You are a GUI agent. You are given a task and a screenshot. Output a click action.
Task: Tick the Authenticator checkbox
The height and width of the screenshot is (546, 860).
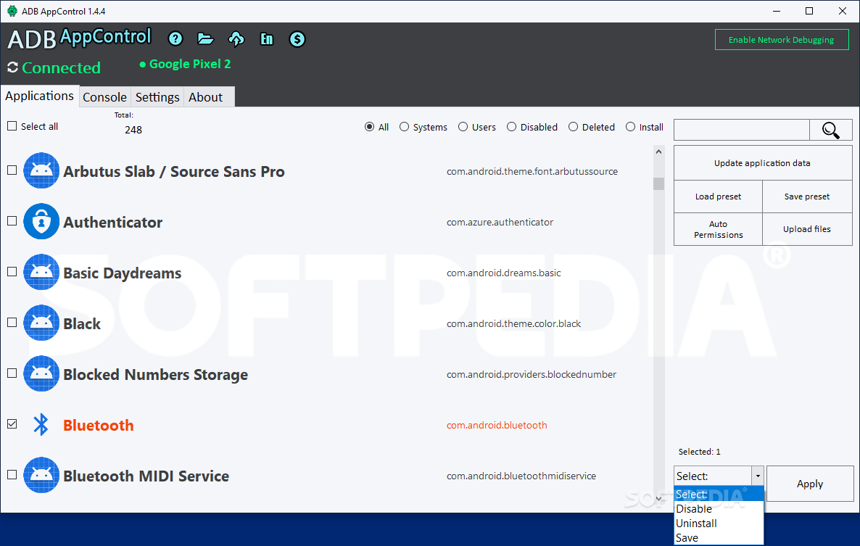tap(12, 221)
